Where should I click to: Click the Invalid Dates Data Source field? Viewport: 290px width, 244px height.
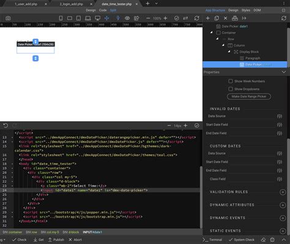[x=241, y=116]
